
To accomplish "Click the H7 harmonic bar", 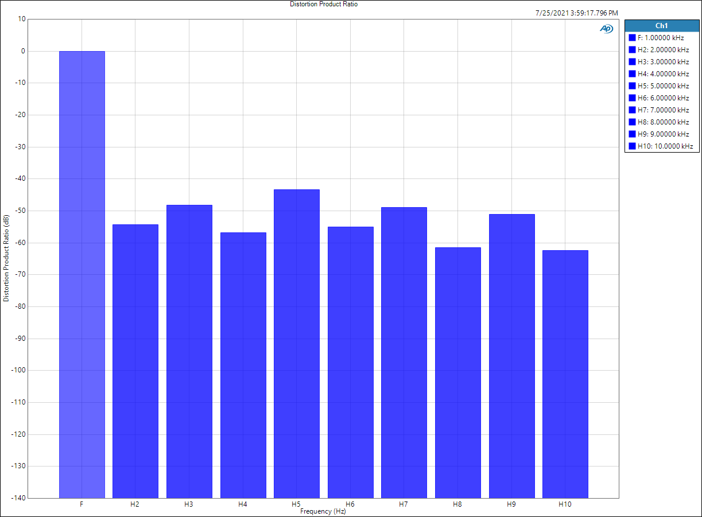I will pos(404,352).
